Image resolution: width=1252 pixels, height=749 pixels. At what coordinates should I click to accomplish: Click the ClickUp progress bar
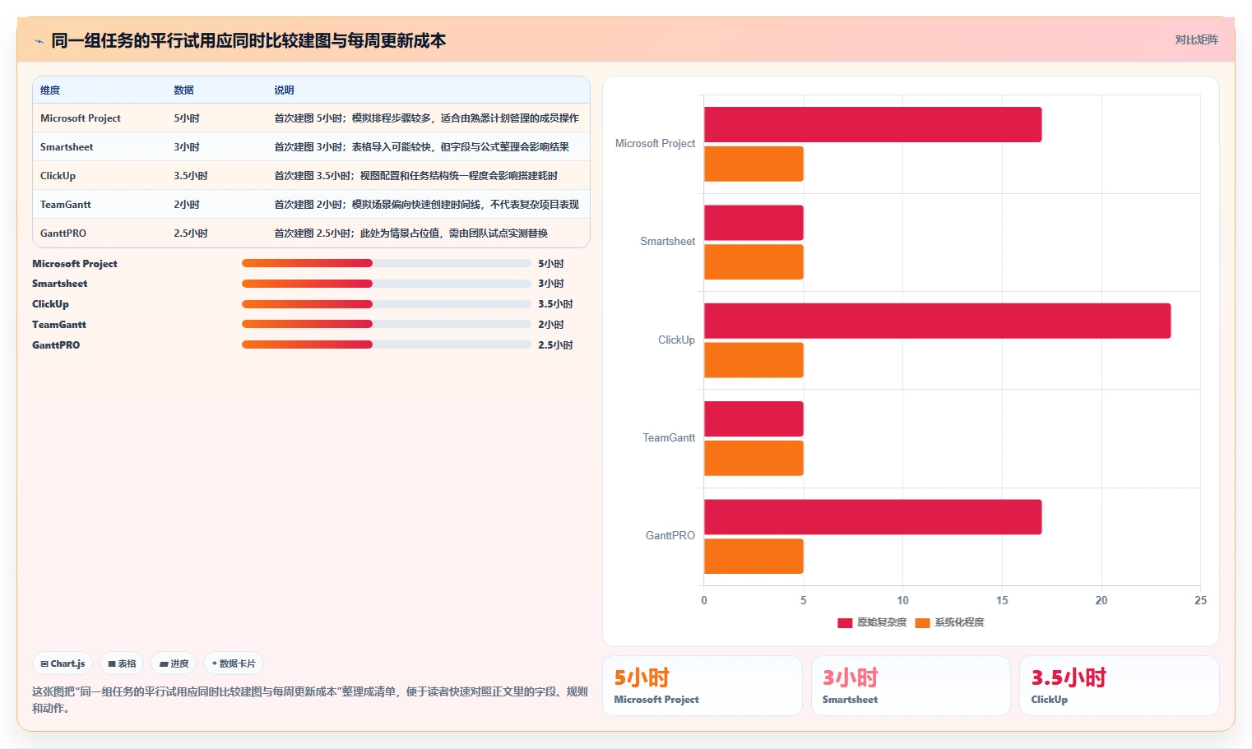(386, 304)
